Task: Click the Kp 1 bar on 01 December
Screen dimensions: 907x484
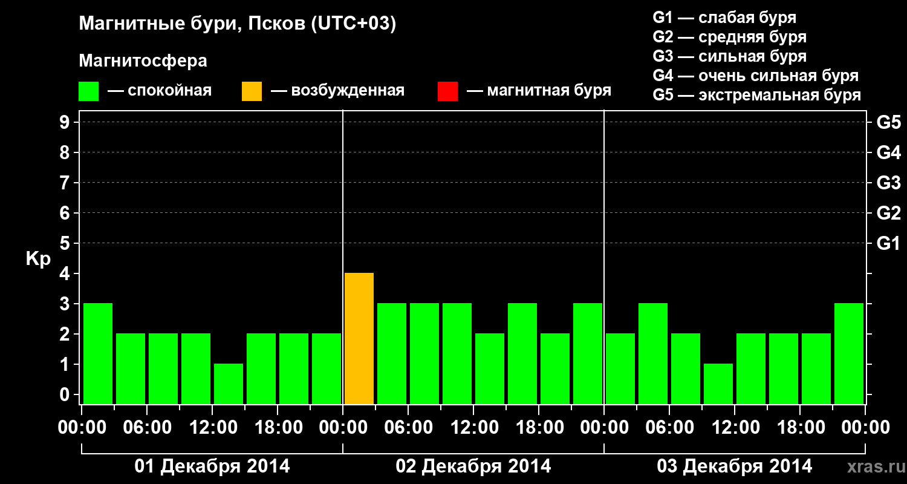Action: 229,384
